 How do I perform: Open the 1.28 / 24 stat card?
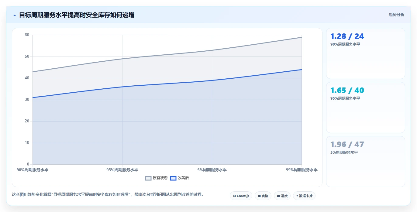365,53
